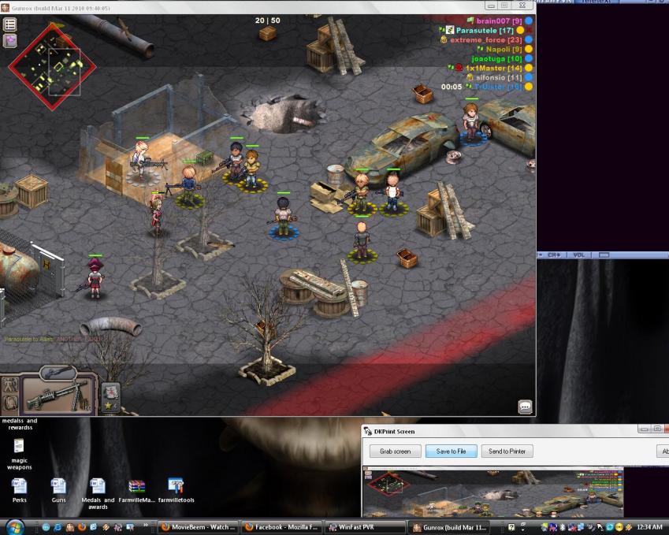Open the FarmvilleMa archive on desktop
This screenshot has width=669, height=535.
(136, 490)
